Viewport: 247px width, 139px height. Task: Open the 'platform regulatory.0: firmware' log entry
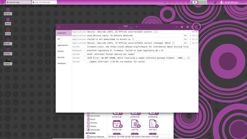[135, 51]
